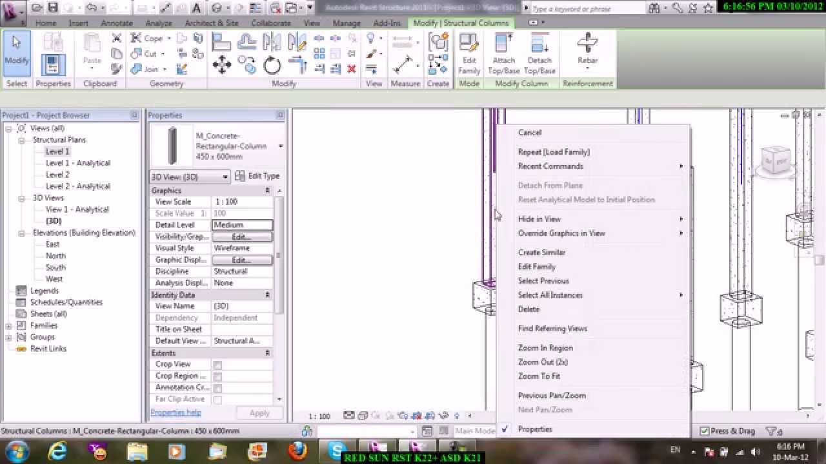Image resolution: width=826 pixels, height=464 pixels.
Task: Toggle the Annotation Crop checkbox
Action: tap(217, 388)
